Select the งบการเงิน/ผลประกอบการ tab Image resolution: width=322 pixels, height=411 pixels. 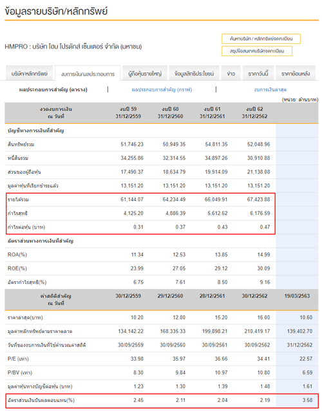click(x=88, y=74)
